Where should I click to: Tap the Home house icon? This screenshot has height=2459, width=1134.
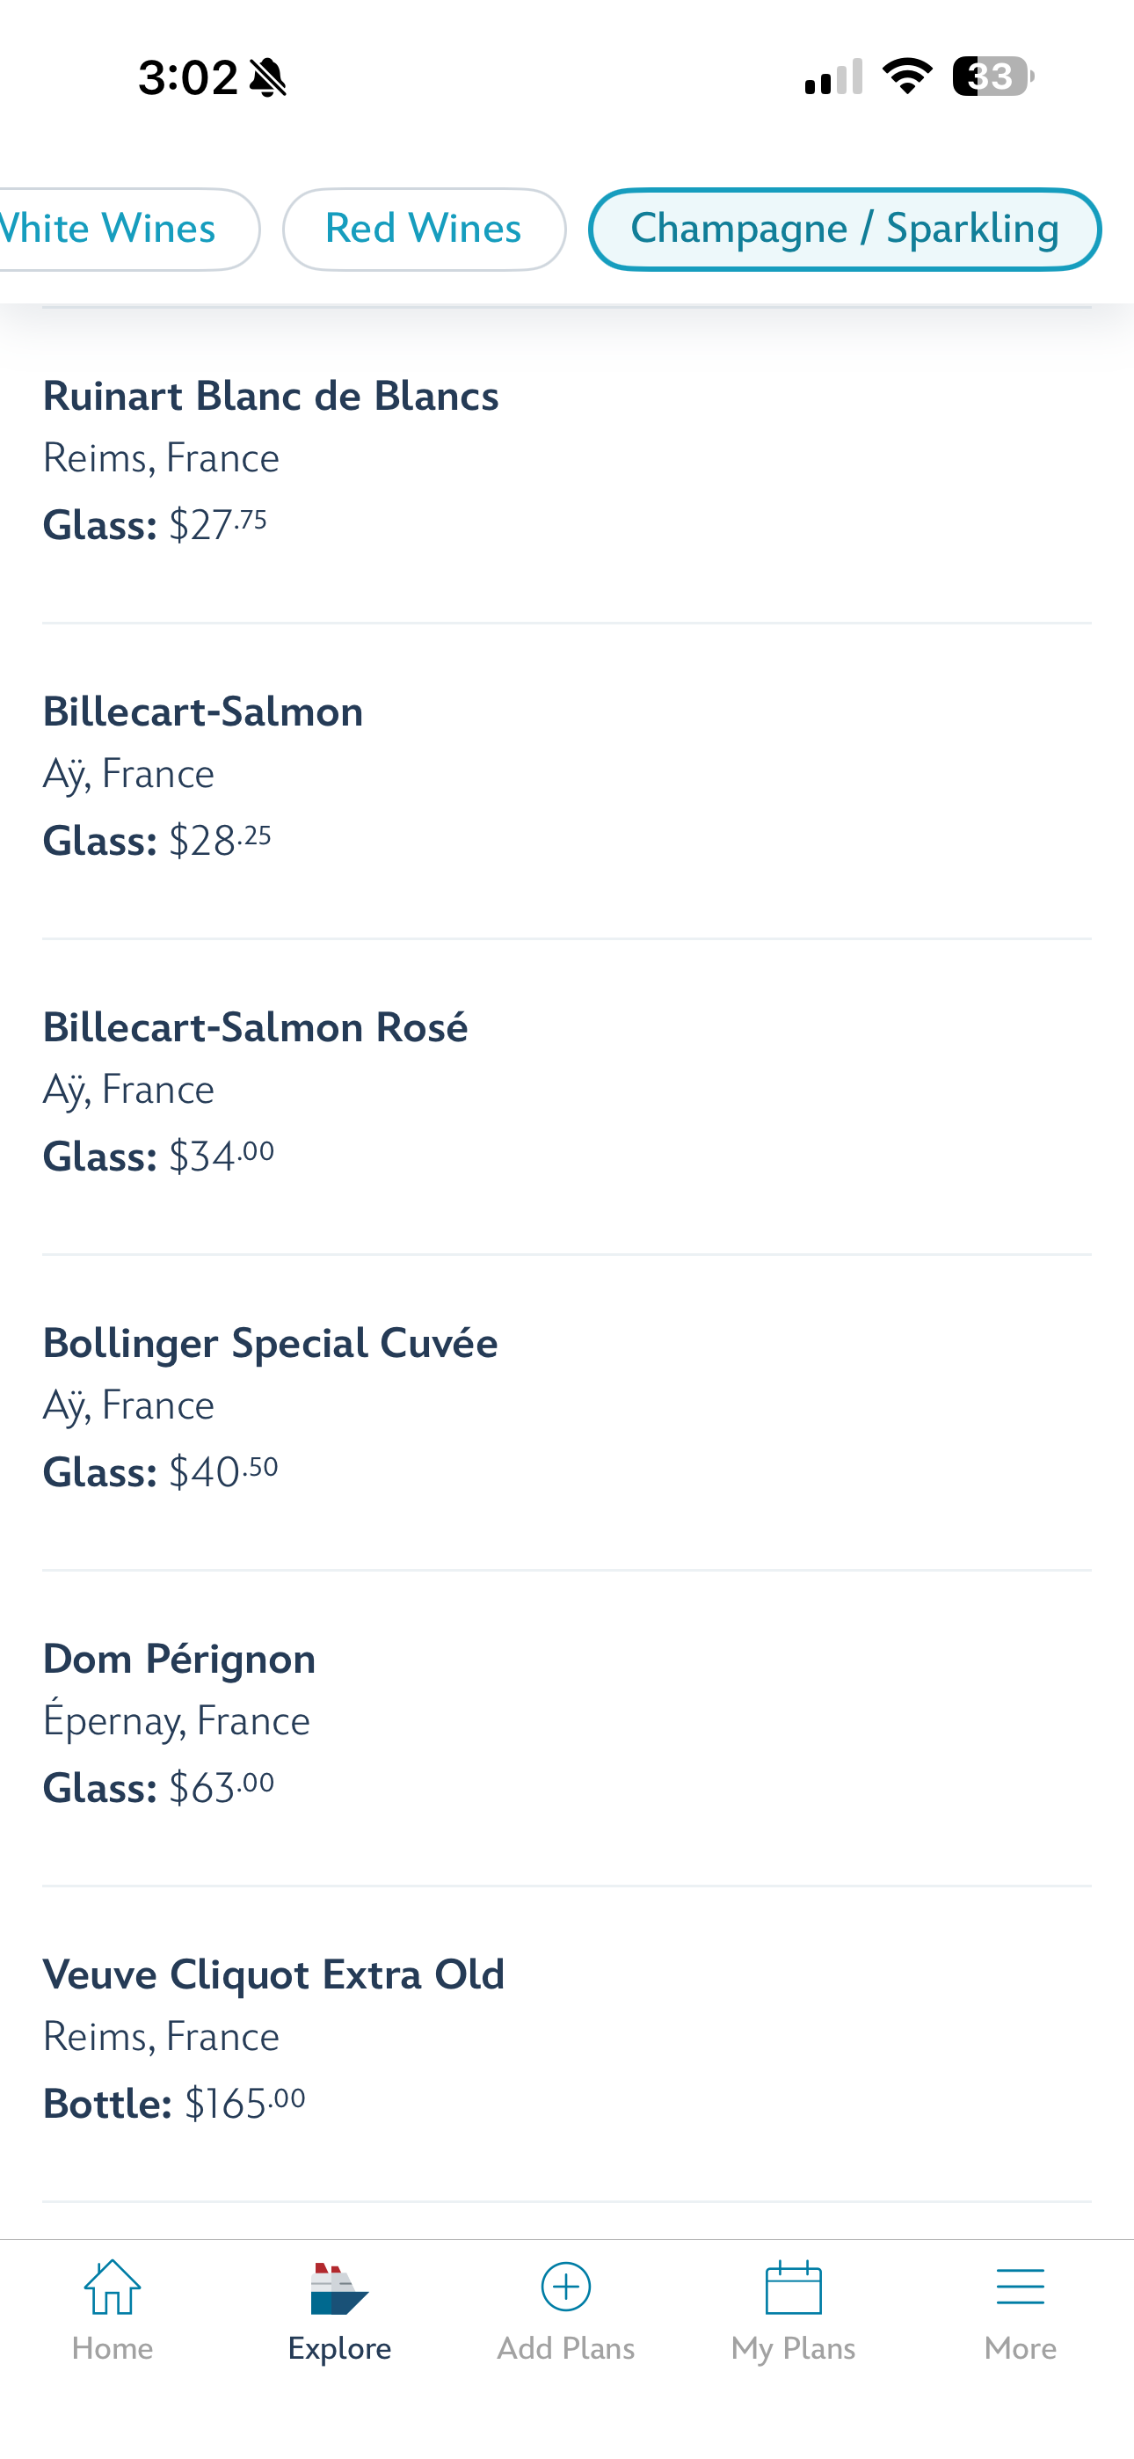point(113,2287)
